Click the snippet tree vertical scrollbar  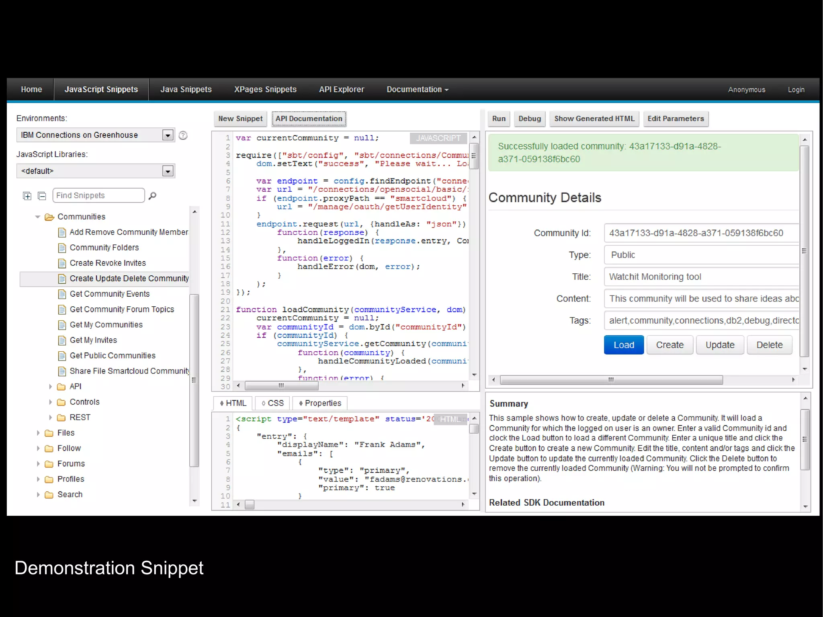point(194,380)
